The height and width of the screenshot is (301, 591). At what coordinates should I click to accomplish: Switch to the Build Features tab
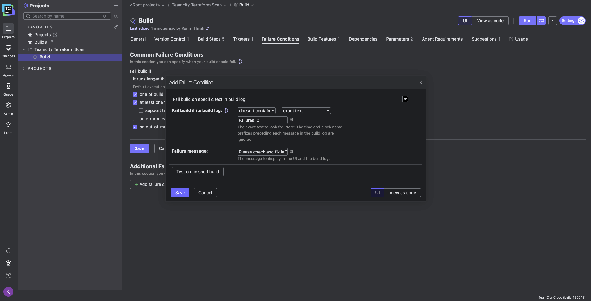click(323, 39)
